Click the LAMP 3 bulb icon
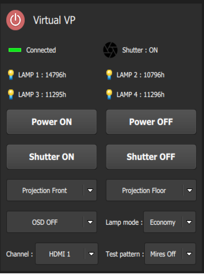204x274 pixels. coord(11,94)
